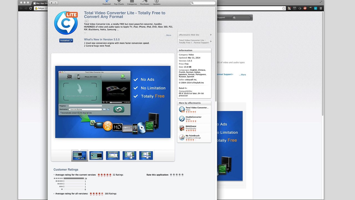Image resolution: width=355 pixels, height=200 pixels.
Task: Open the Featured tab in App Store
Action: (x=106, y=3)
